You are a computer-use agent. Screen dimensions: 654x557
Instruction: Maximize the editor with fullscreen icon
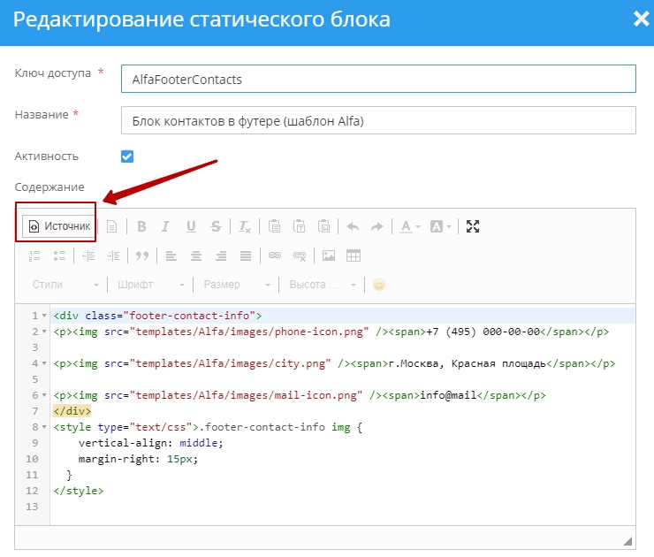pyautogui.click(x=473, y=226)
